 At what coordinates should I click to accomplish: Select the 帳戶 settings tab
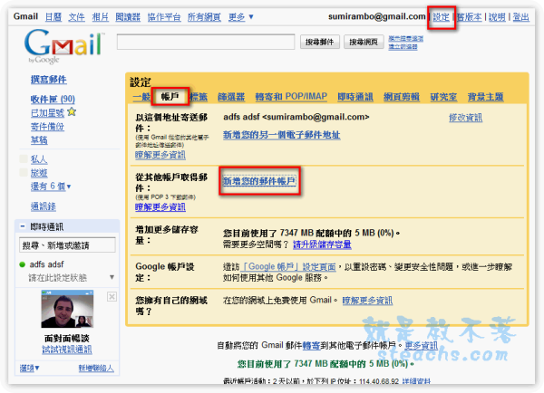tap(170, 97)
